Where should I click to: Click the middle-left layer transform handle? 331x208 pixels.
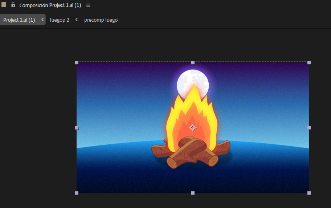pos(77,128)
